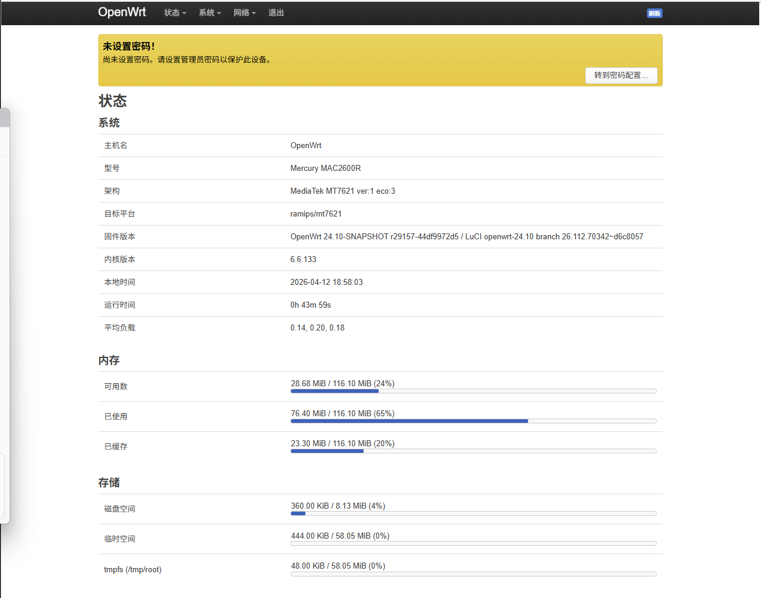Click the 临时空间 storage progress bar
The height and width of the screenshot is (598, 761).
(474, 543)
